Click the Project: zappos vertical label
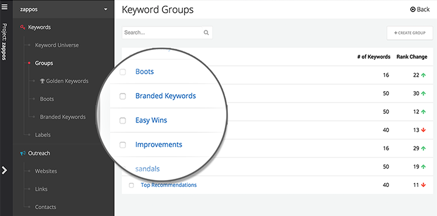 point(4,42)
